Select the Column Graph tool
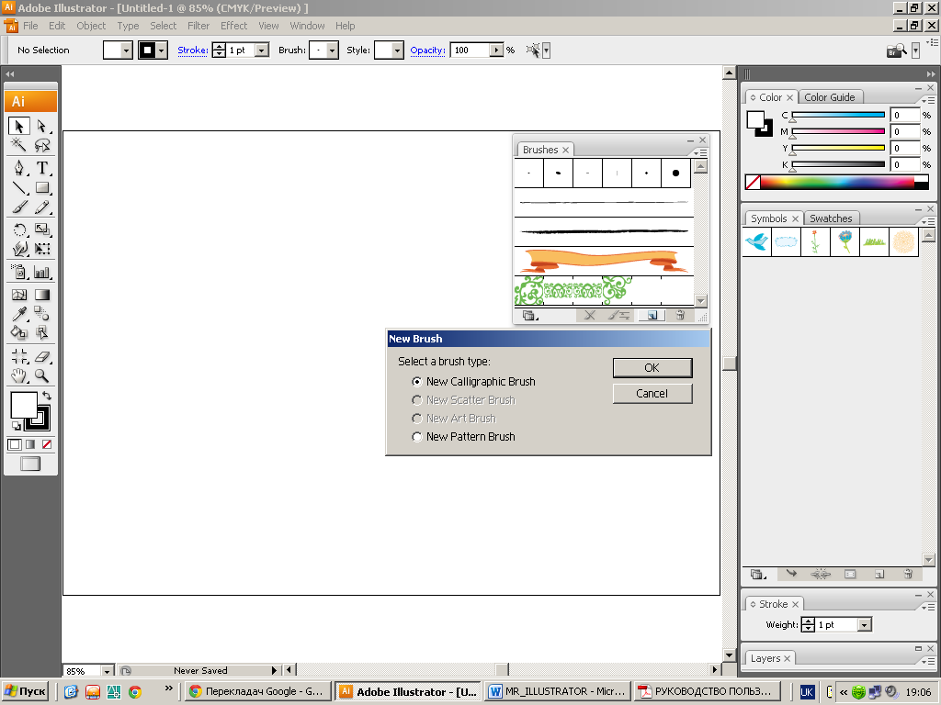Image resolution: width=941 pixels, height=705 pixels. 42,272
